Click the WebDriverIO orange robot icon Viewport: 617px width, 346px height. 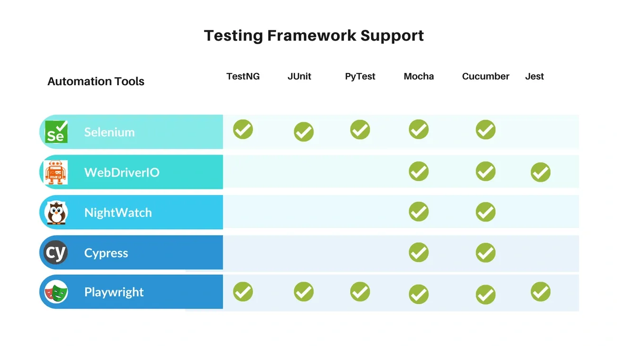coord(56,172)
